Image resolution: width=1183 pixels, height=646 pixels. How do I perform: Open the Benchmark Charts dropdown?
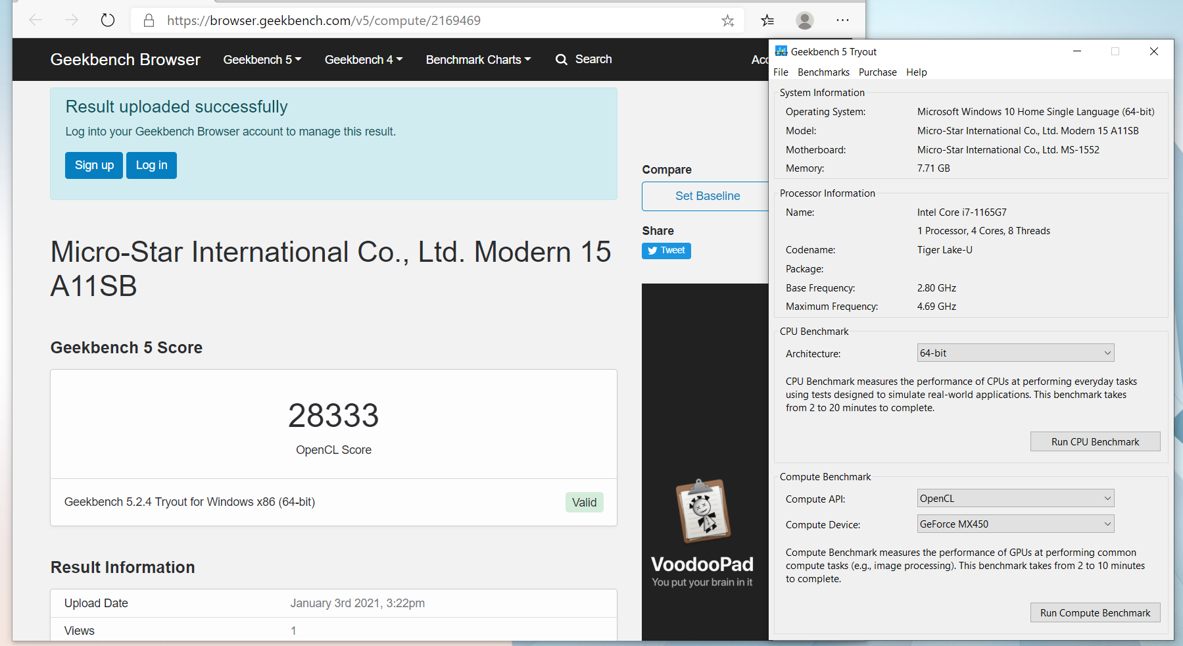(x=478, y=60)
